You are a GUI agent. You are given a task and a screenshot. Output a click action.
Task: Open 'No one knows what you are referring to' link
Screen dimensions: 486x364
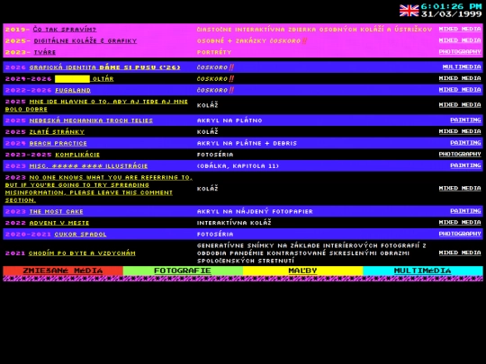(x=99, y=189)
